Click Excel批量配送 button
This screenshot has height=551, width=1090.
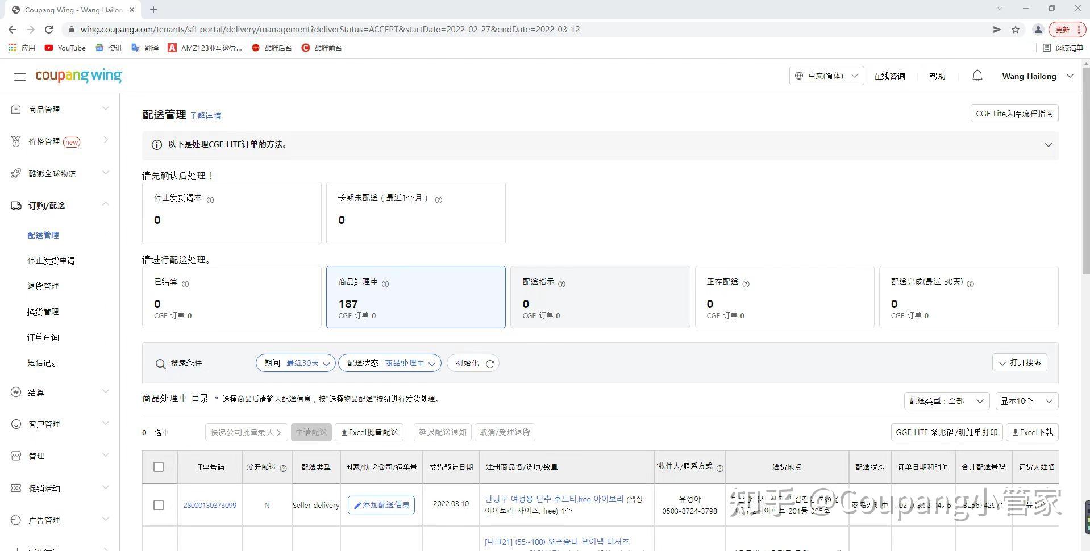(x=369, y=432)
